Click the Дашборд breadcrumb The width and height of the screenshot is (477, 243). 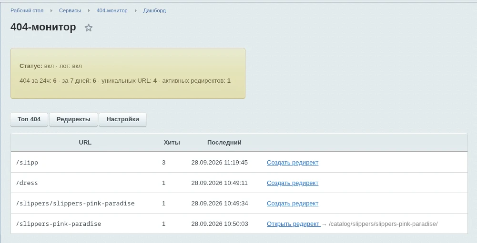pos(154,10)
